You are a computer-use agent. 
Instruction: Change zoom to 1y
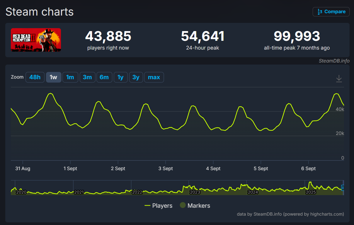coord(120,77)
